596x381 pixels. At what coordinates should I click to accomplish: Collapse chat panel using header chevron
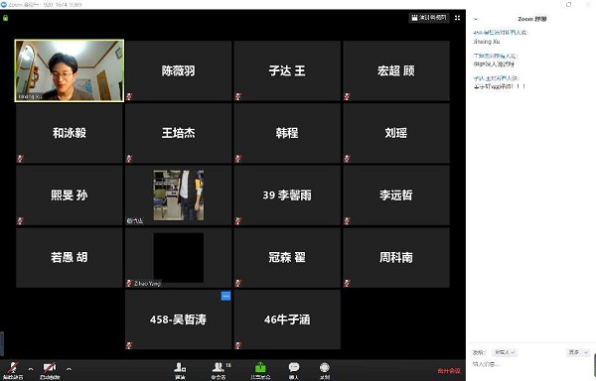click(x=476, y=19)
